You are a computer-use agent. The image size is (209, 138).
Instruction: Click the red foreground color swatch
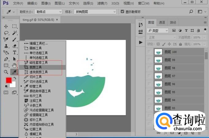tap(9, 81)
